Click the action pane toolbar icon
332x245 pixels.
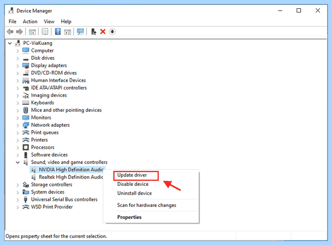(x=68, y=32)
